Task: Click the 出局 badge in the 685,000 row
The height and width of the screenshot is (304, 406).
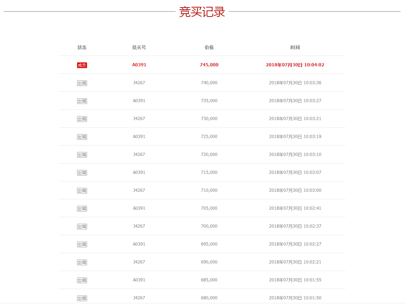Action: pyautogui.click(x=82, y=280)
